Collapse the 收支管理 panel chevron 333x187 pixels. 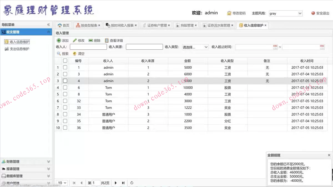(x=49, y=32)
